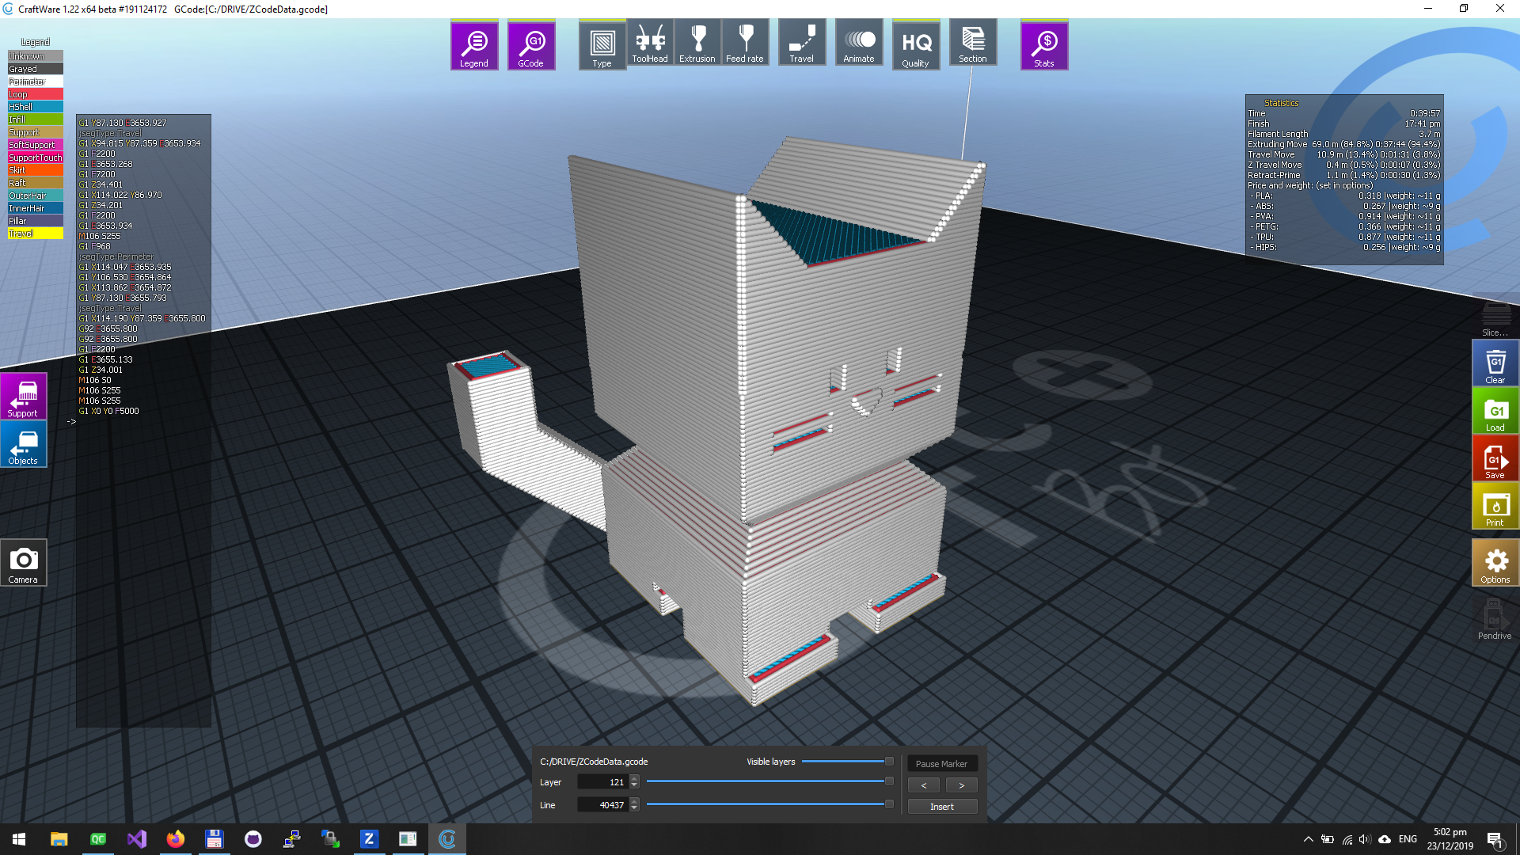Click the Layer number input field
1520x855 pixels.
coord(603,782)
